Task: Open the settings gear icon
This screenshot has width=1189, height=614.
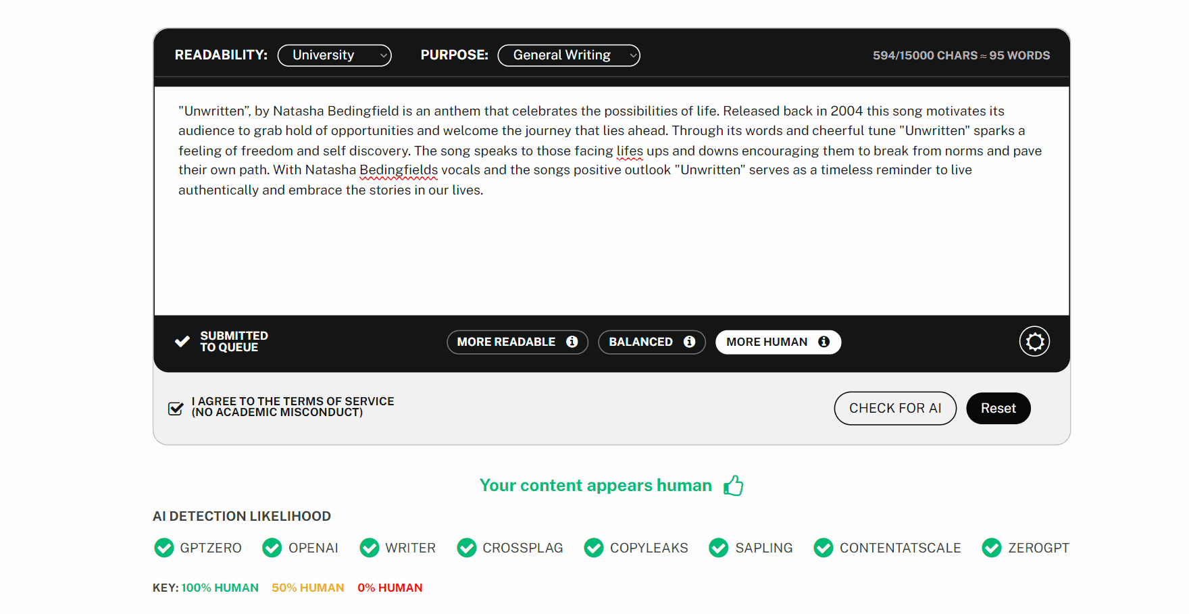Action: point(1034,342)
